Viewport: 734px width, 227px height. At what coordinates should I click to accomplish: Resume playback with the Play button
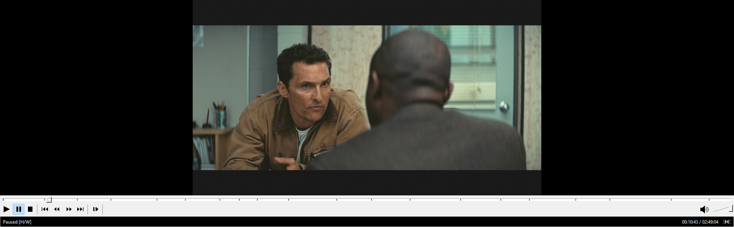[x=6, y=209]
